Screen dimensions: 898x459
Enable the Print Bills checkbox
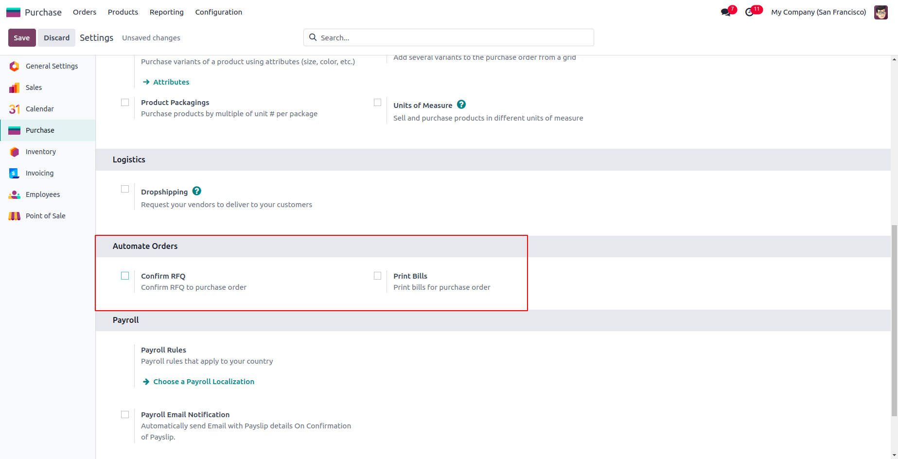tap(377, 276)
